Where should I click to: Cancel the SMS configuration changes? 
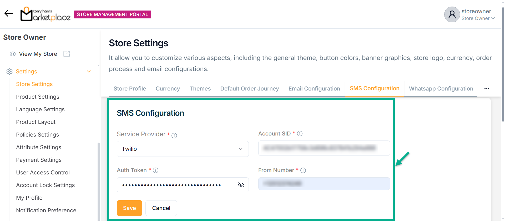pos(161,208)
